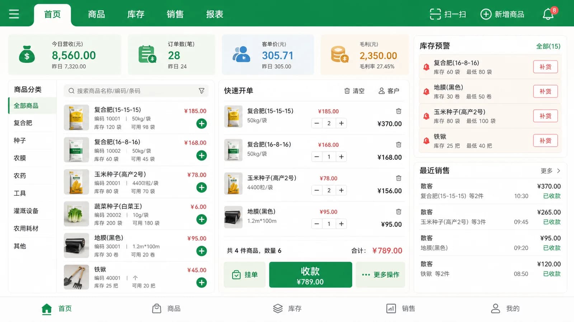The width and height of the screenshot is (574, 322).
Task: Delete 玉米种子 from the order
Action: pos(399,178)
